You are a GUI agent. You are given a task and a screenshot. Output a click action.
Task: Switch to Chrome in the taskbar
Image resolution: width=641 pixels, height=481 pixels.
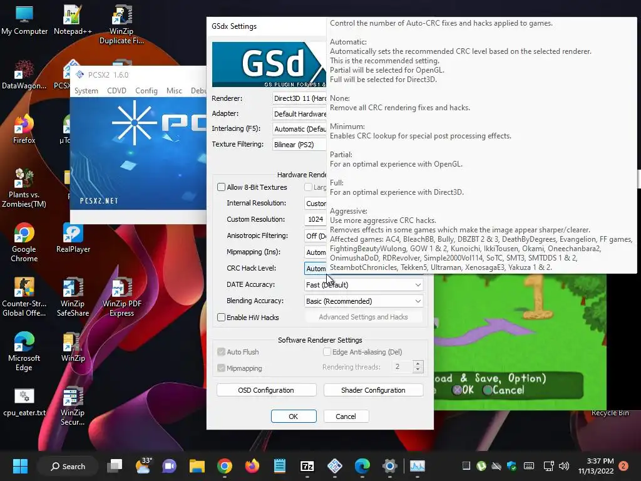(x=225, y=466)
